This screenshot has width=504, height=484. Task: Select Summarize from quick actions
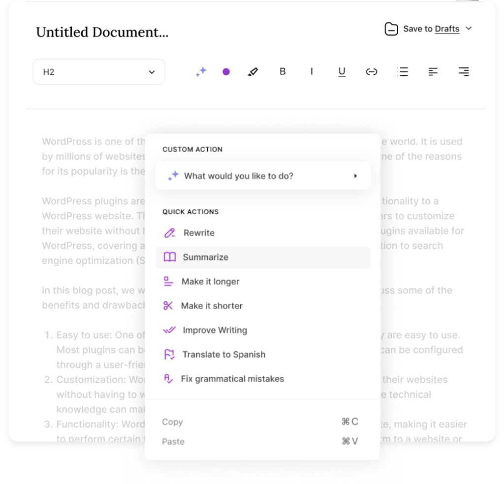pos(263,258)
